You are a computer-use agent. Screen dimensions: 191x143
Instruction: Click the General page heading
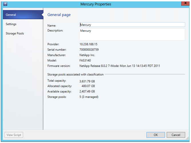click(59, 15)
